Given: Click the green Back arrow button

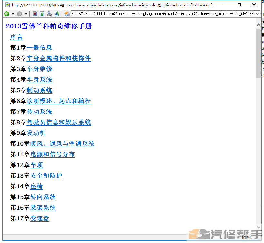Looking at the screenshot, I should point(7,14).
